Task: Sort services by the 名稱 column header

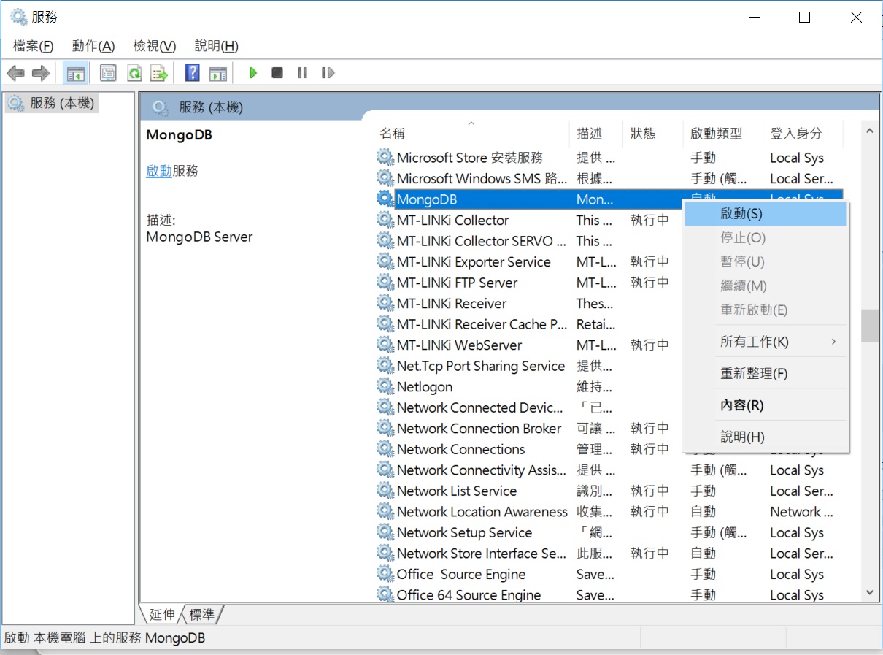Action: tap(393, 134)
